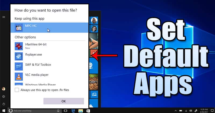
Task: Click the Cortana circle icon
Action: [x=11, y=111]
